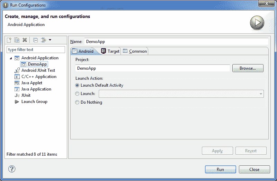This screenshot has width=277, height=181.
Task: Open help with the question mark icon
Action: click(x=12, y=169)
